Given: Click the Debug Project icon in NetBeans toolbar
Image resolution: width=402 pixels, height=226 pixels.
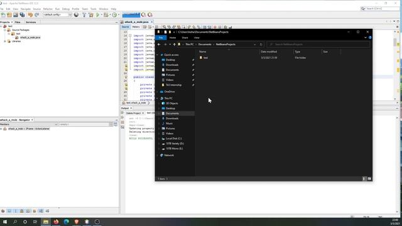Looking at the screenshot, I should click(106, 15).
